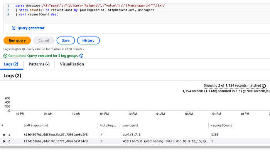Select fingerprint t13d1516h2_8daaf6152771_d8a2da3f94cd
The height and width of the screenshot is (157, 270).
(x=56, y=141)
